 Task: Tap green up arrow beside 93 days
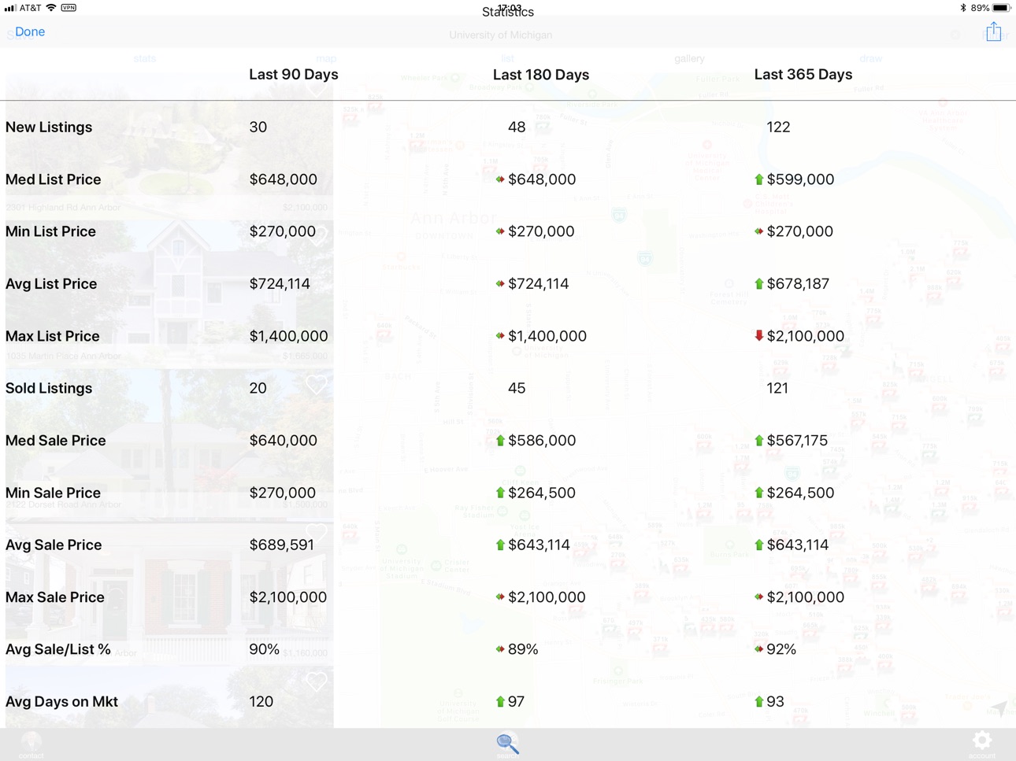[x=759, y=702]
